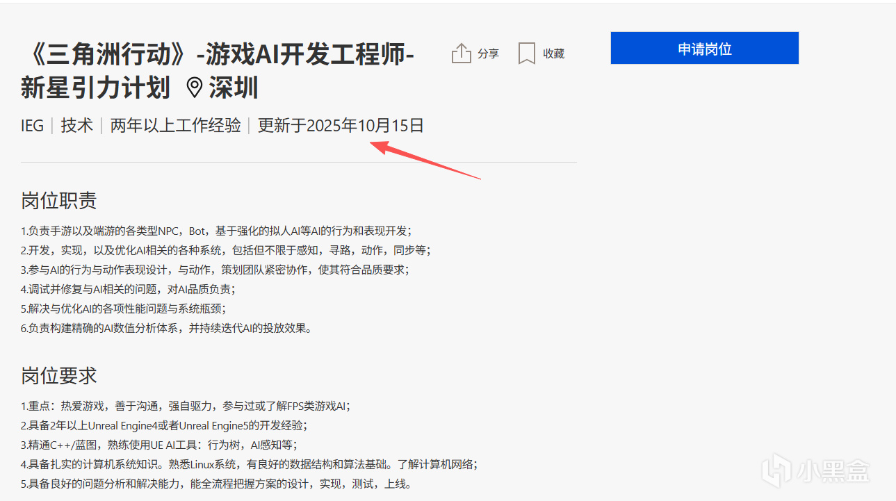Click responsibility line 3 about 策划团队紧密协作
The height and width of the screenshot is (501, 896).
[215, 270]
